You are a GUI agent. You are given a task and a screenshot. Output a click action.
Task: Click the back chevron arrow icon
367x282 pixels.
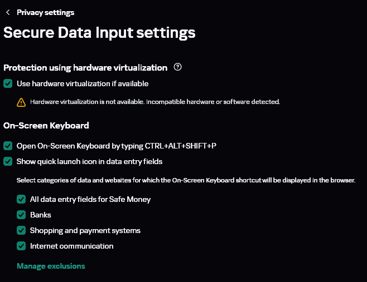(x=8, y=12)
